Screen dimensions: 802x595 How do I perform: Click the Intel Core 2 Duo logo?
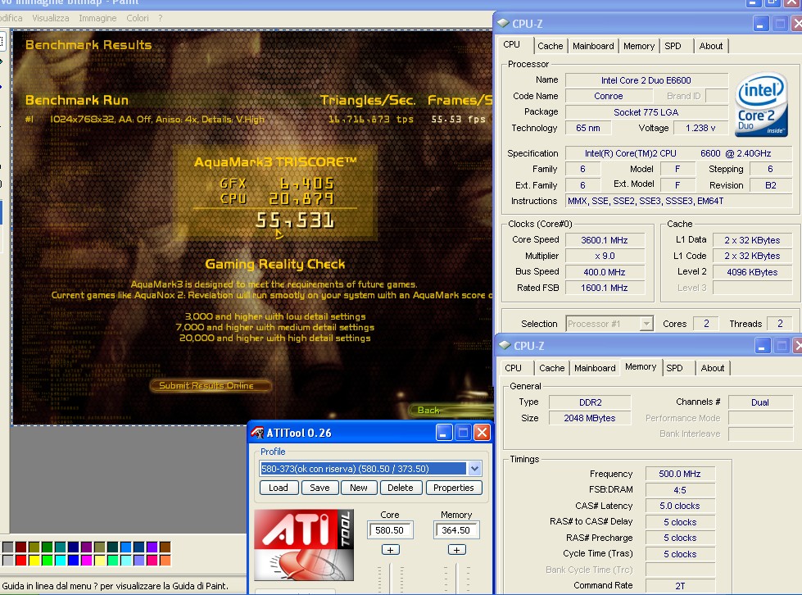(761, 105)
